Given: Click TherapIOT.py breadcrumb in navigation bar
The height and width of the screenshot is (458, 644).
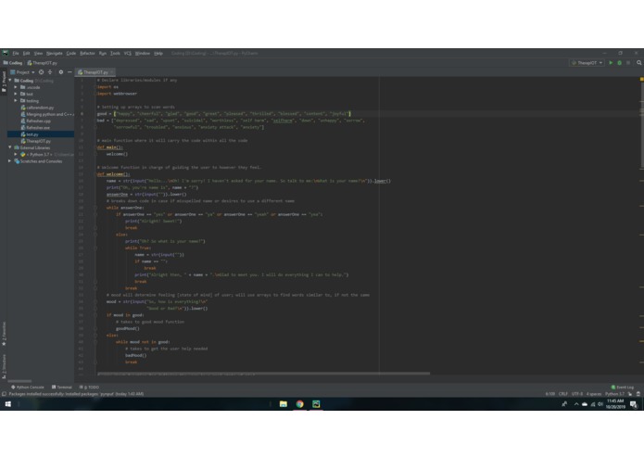Looking at the screenshot, I should pos(43,63).
